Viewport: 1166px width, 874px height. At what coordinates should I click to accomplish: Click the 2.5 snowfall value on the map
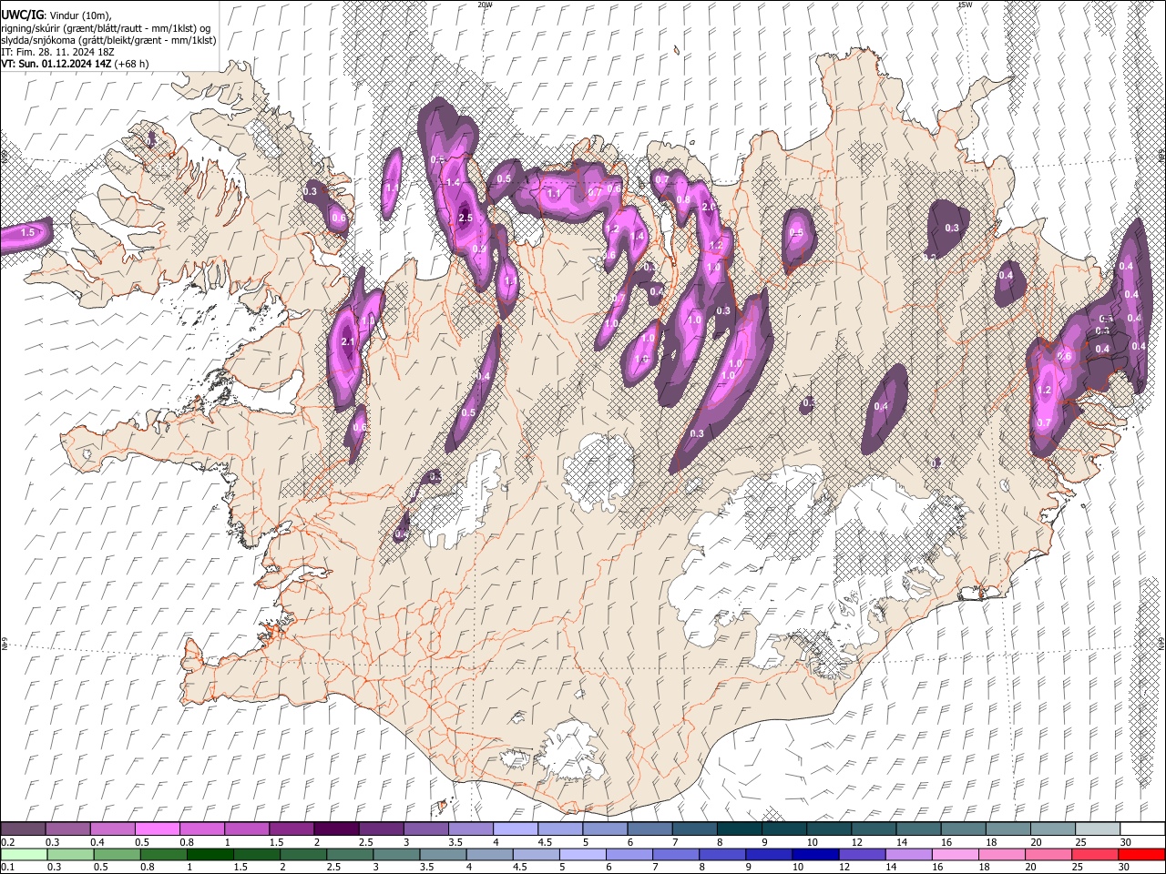pyautogui.click(x=465, y=218)
